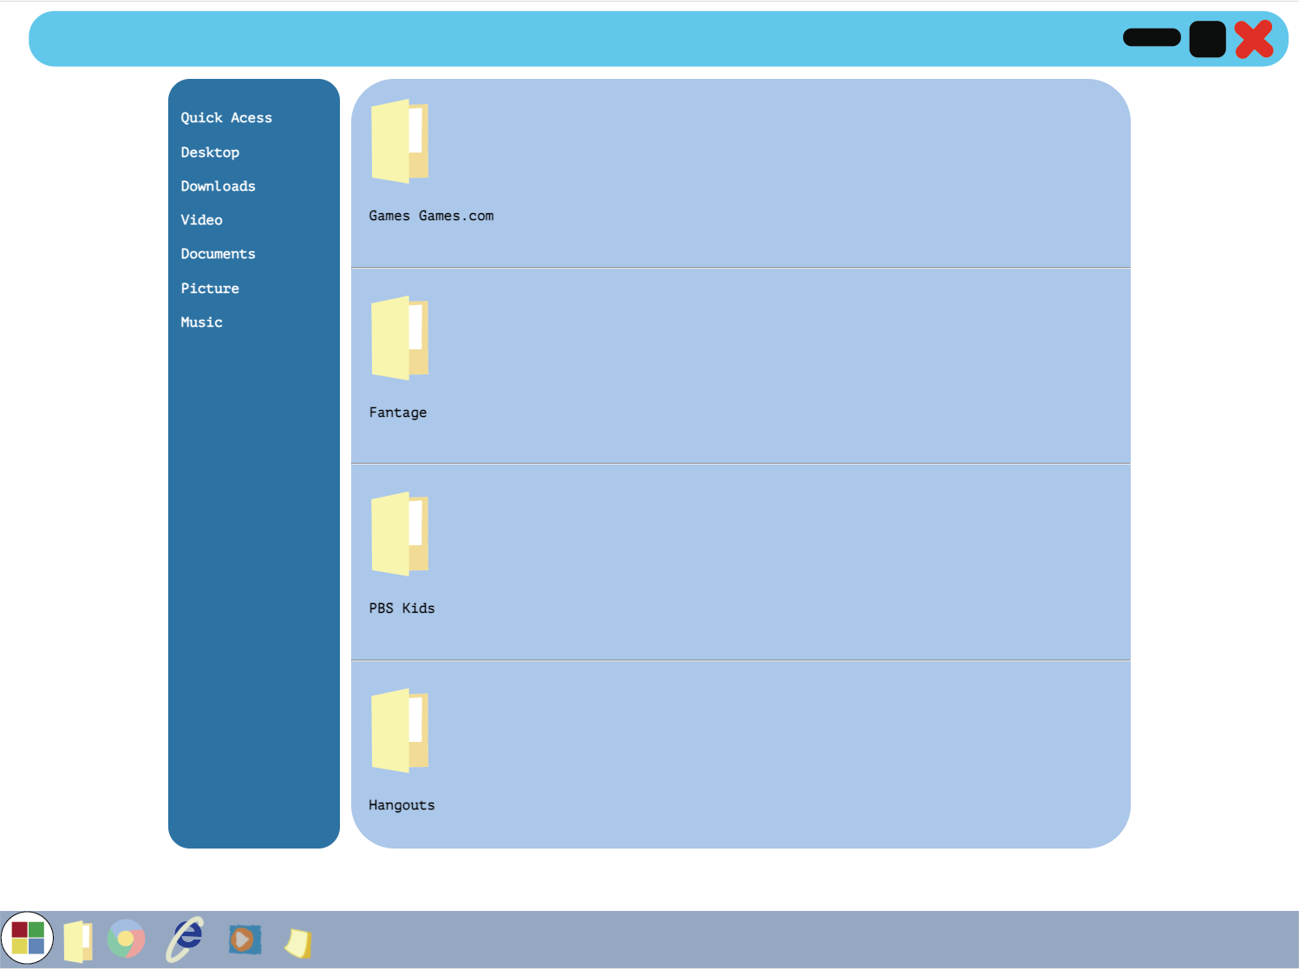This screenshot has width=1299, height=969.
Task: Open Documents in the sidebar
Action: click(218, 254)
